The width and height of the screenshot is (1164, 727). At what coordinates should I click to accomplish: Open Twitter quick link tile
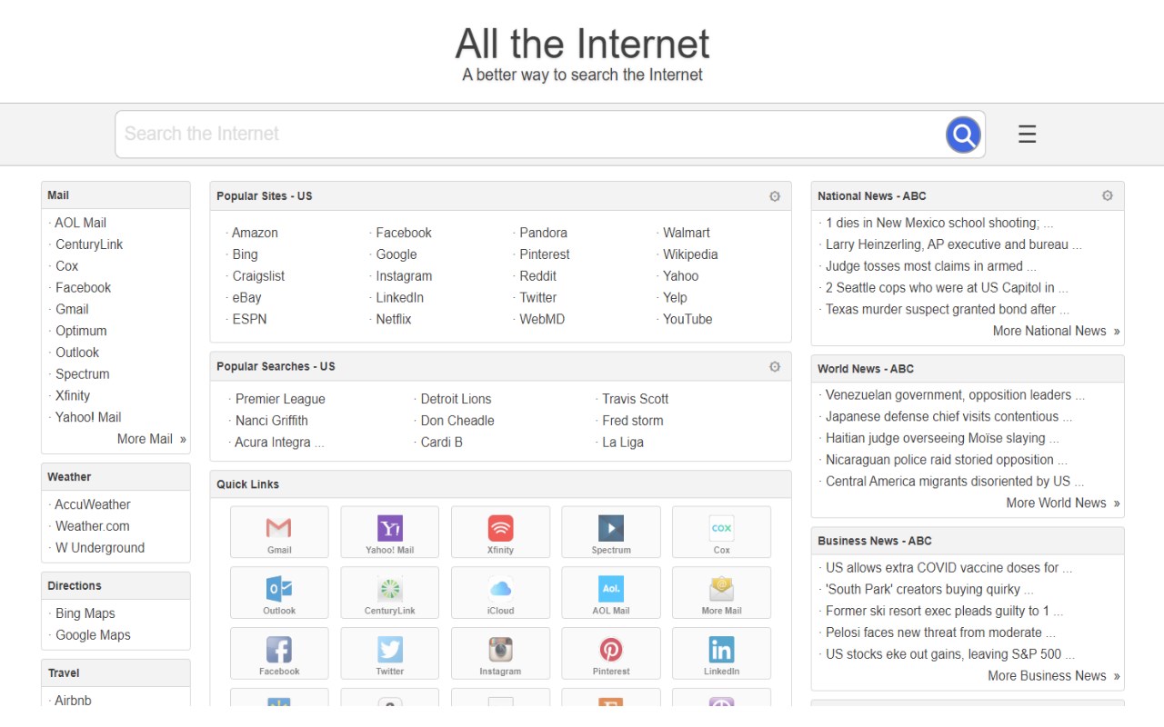coord(390,653)
